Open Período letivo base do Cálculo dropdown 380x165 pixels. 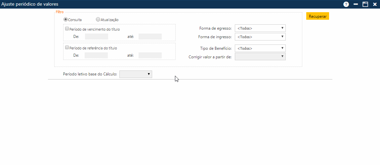[136, 74]
